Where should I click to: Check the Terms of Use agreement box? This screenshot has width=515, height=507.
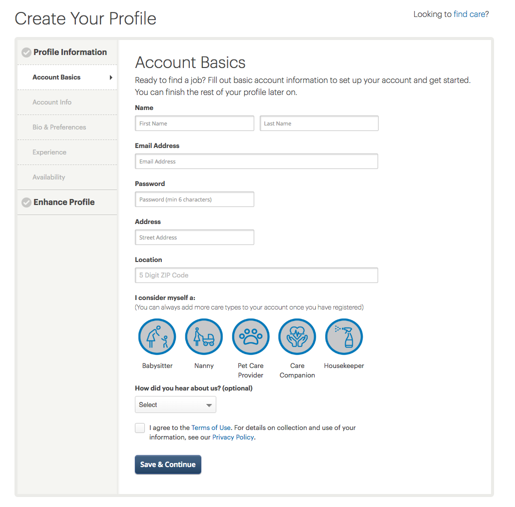[x=140, y=428]
